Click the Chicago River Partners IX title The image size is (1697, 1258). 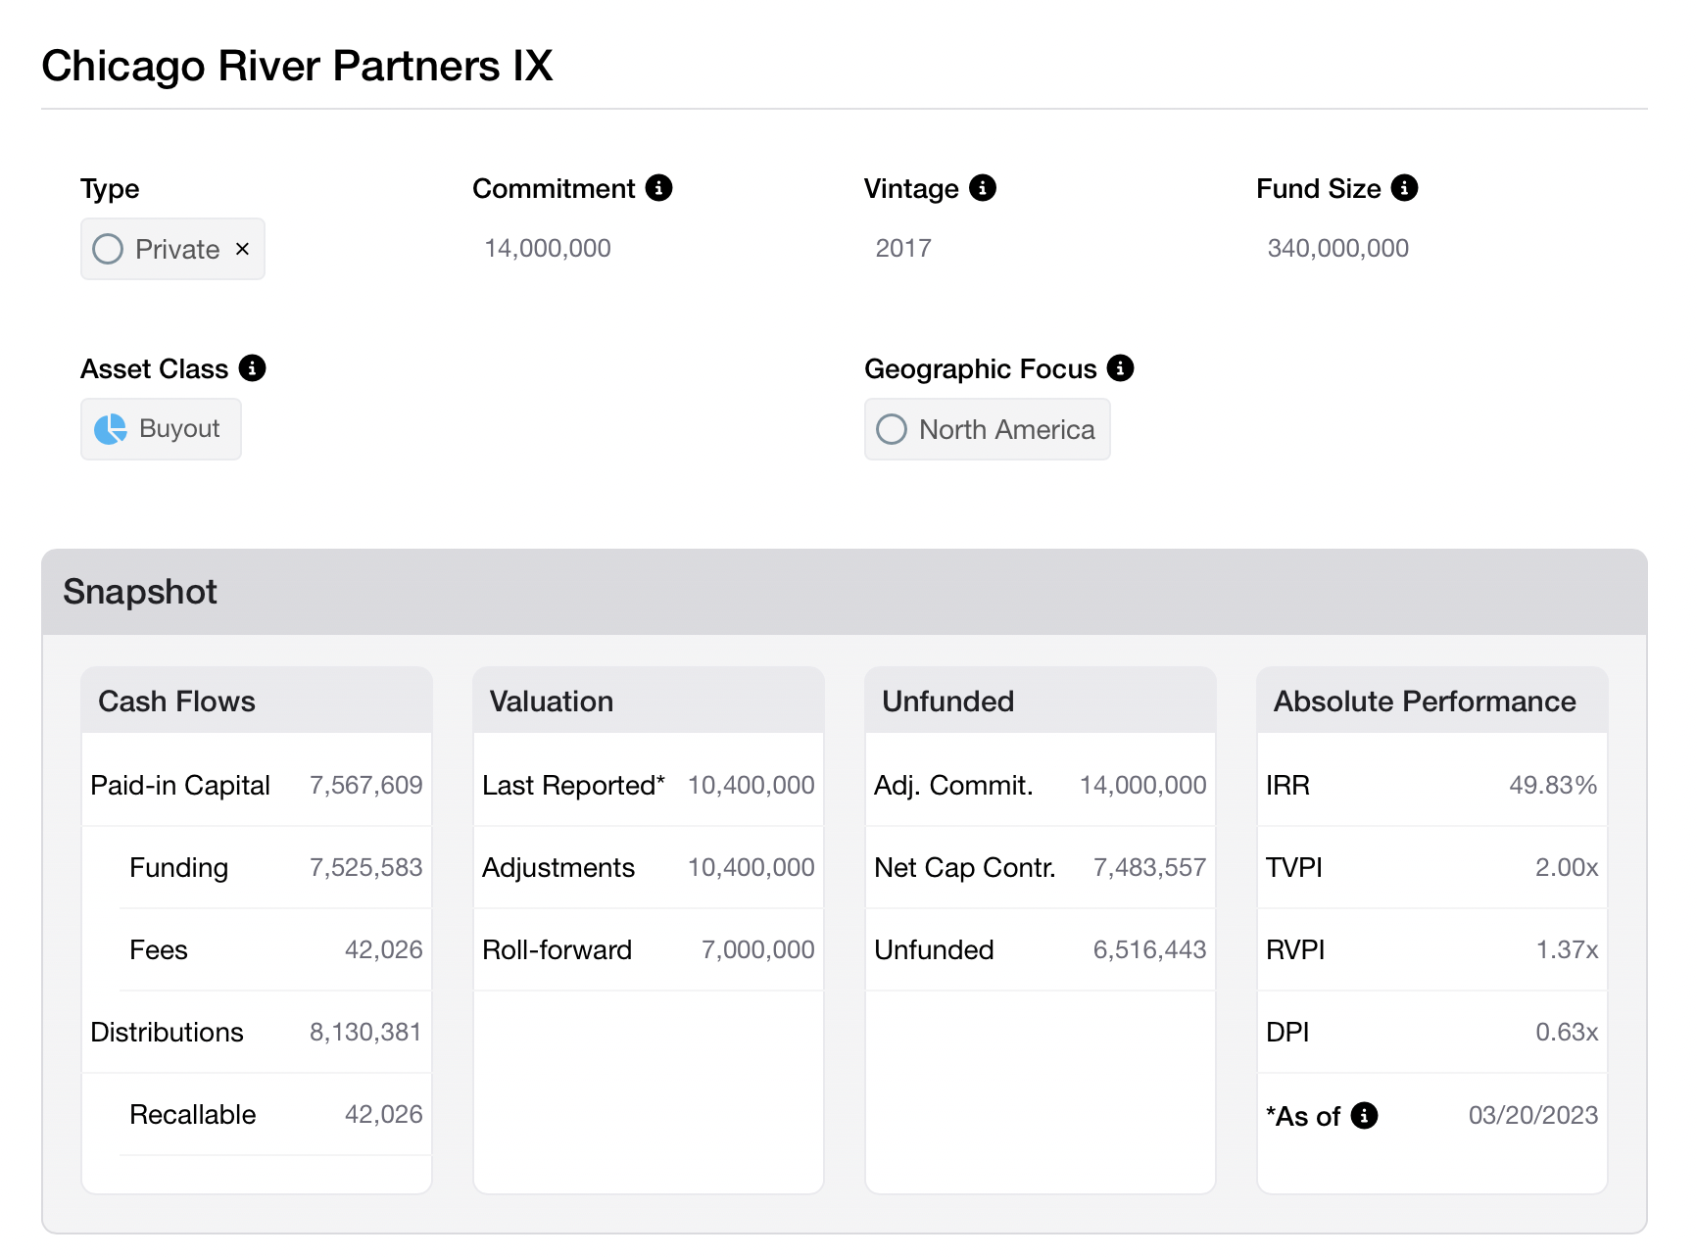coord(298,66)
